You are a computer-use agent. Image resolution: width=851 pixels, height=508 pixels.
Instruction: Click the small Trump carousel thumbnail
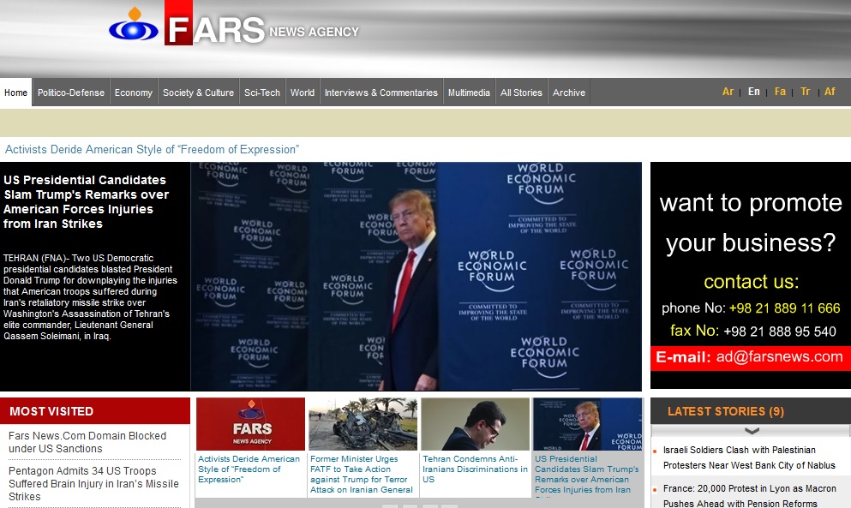(x=587, y=424)
